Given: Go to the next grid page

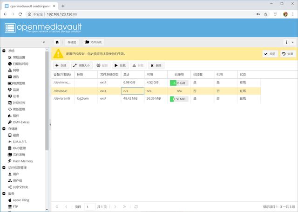Looking at the screenshot, I should click(115, 207).
